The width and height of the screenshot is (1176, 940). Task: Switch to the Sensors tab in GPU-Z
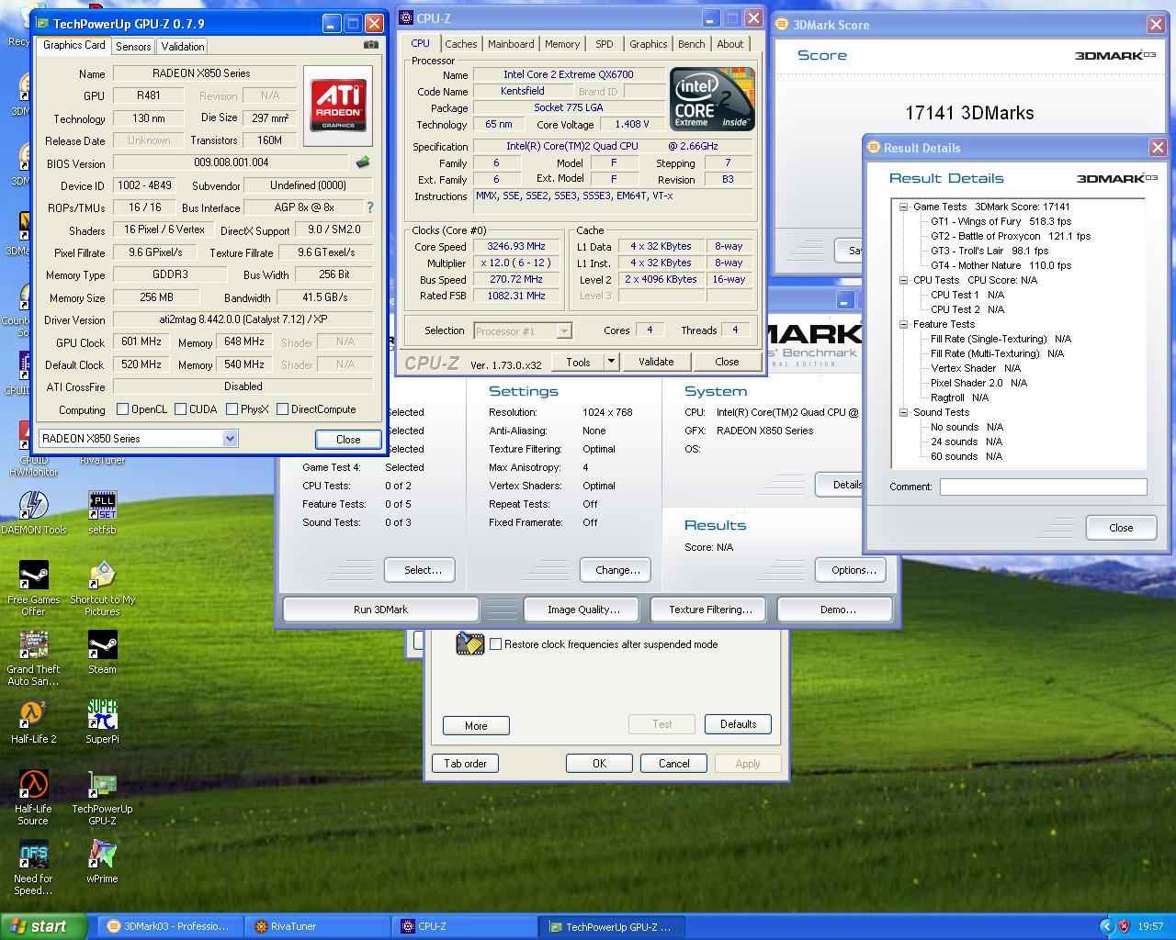pos(133,46)
